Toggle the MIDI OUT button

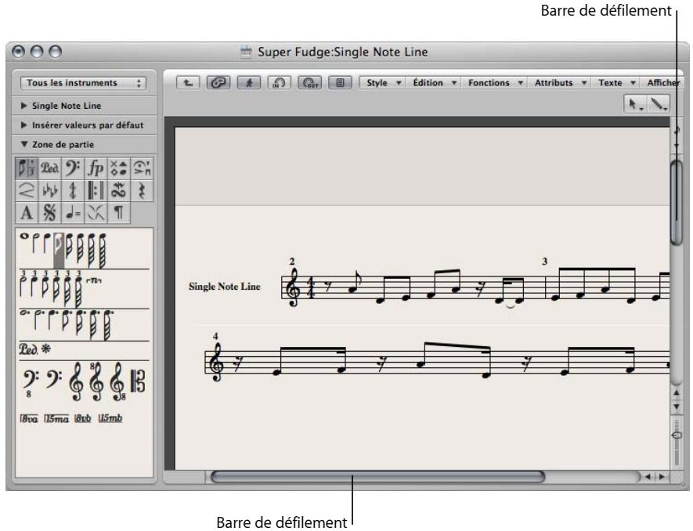click(310, 83)
